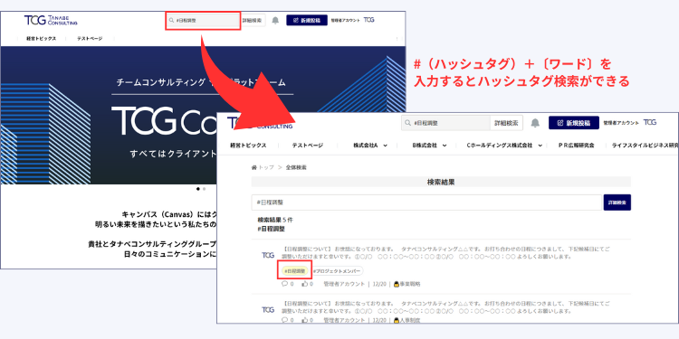Select the second hero carousel dot in the home-page window

pos(205,189)
